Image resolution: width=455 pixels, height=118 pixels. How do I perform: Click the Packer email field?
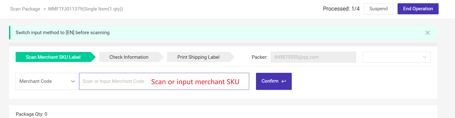pyautogui.click(x=313, y=57)
